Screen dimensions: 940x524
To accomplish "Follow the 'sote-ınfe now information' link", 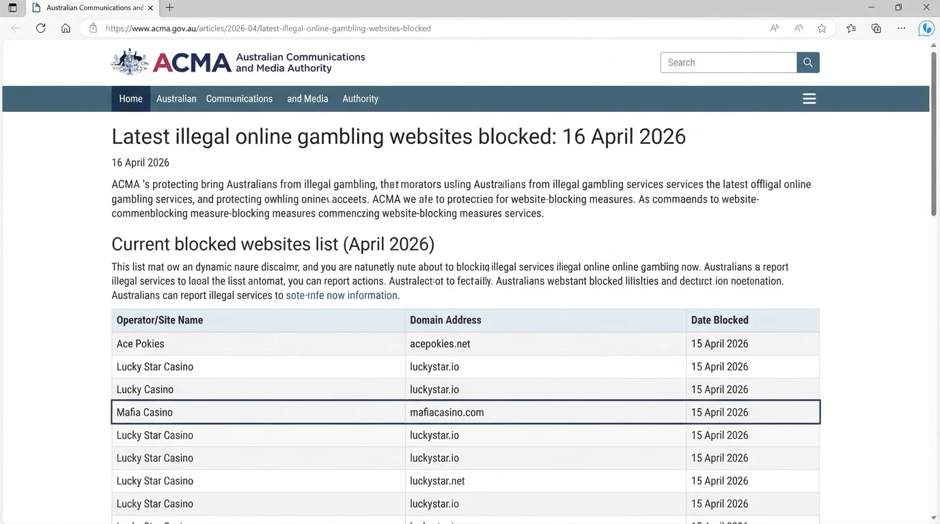I will pos(342,295).
